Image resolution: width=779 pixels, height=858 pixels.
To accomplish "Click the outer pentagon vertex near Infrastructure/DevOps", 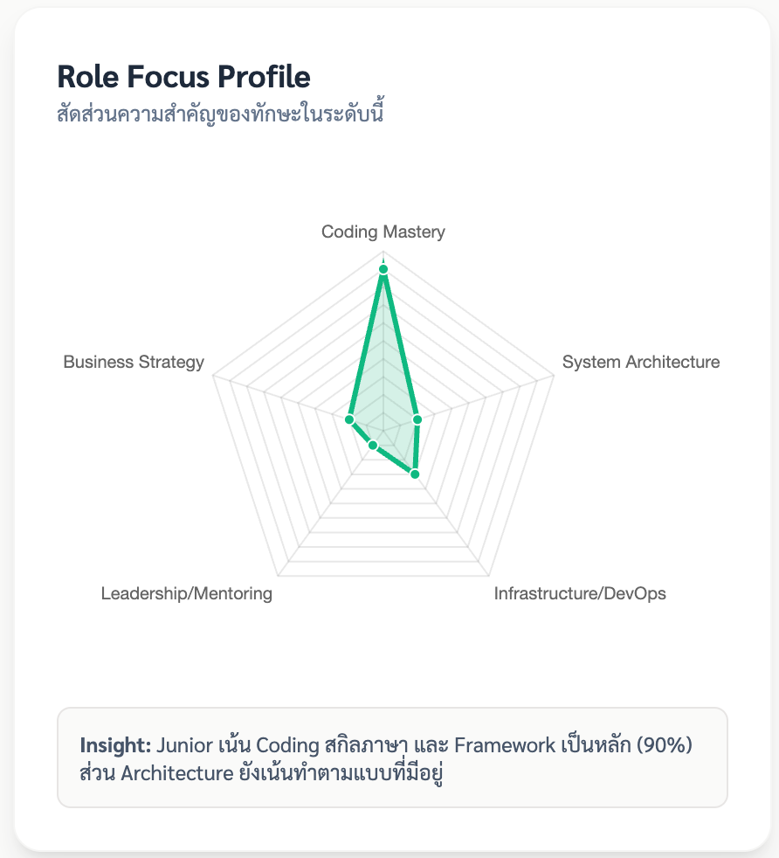I will pos(489,577).
